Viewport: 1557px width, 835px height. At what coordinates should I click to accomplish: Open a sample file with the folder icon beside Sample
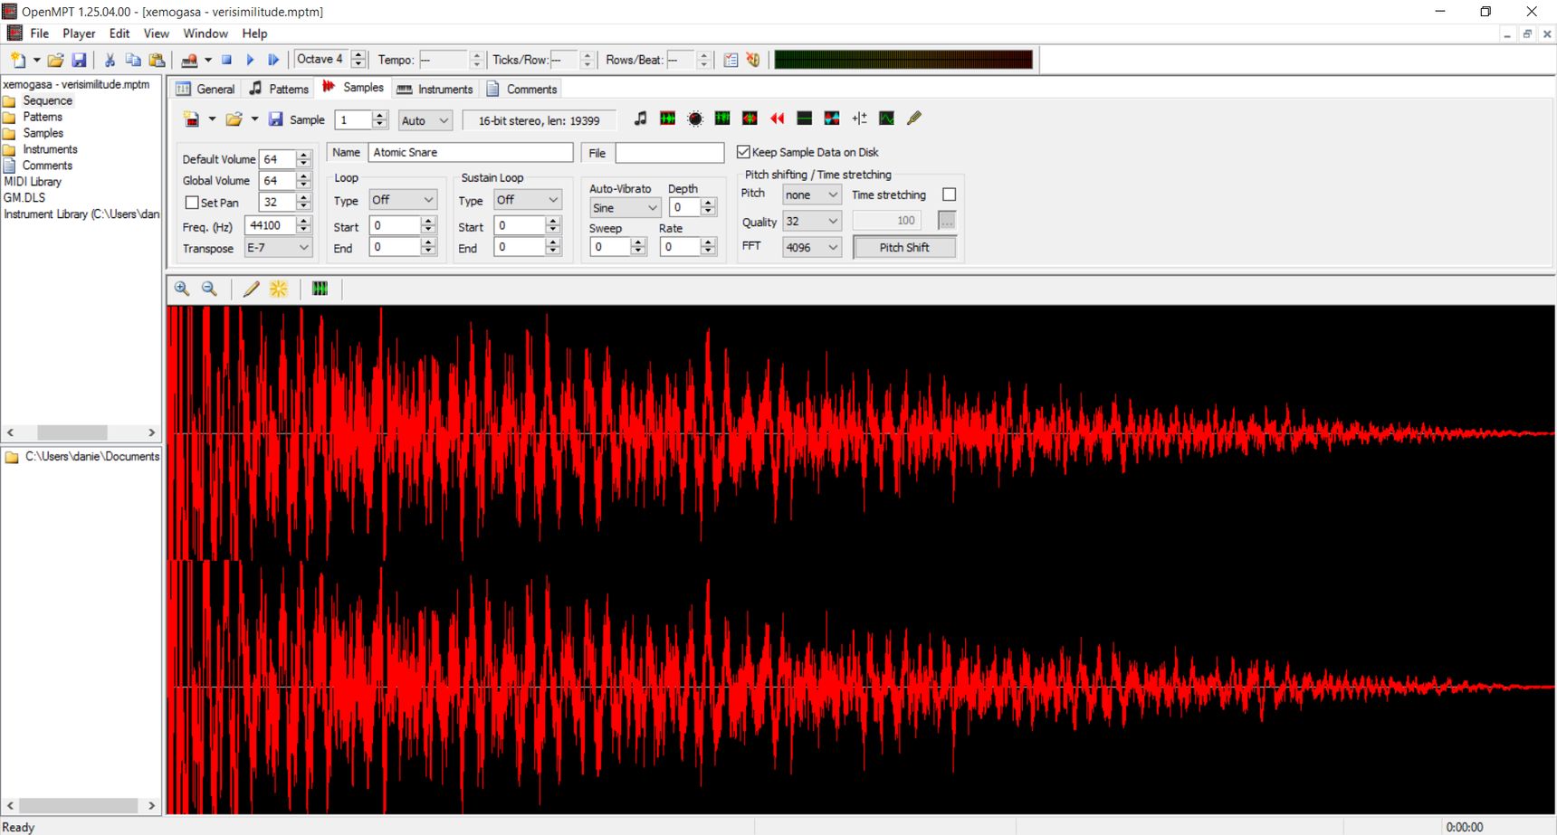pos(234,119)
